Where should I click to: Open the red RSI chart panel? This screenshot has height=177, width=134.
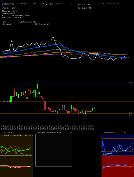tap(118, 166)
